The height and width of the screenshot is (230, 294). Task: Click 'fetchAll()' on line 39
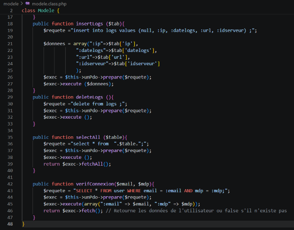point(95,164)
